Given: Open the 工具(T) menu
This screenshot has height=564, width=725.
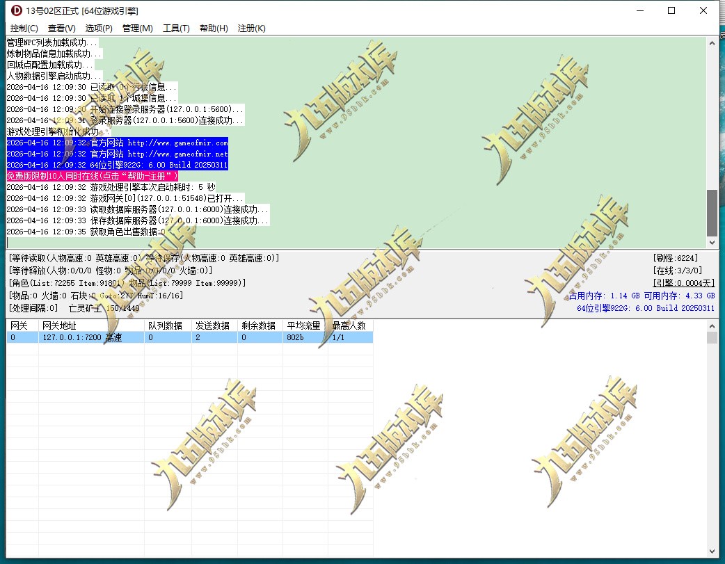Looking at the screenshot, I should click(176, 29).
